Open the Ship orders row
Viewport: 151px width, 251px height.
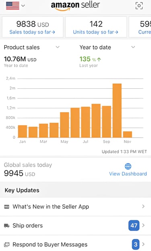point(75,226)
